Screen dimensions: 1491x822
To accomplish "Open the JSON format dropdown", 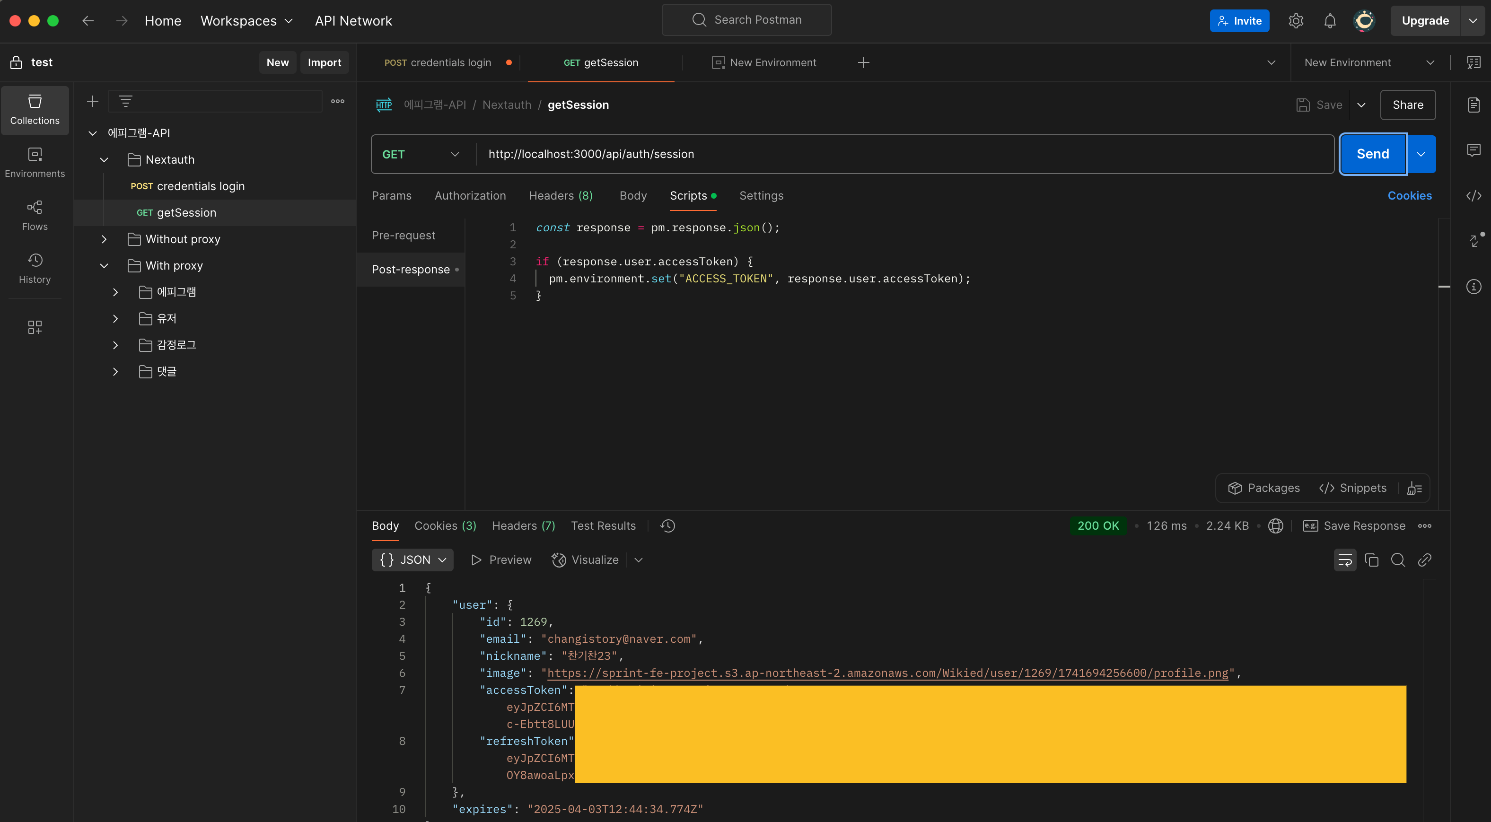I will pos(412,560).
